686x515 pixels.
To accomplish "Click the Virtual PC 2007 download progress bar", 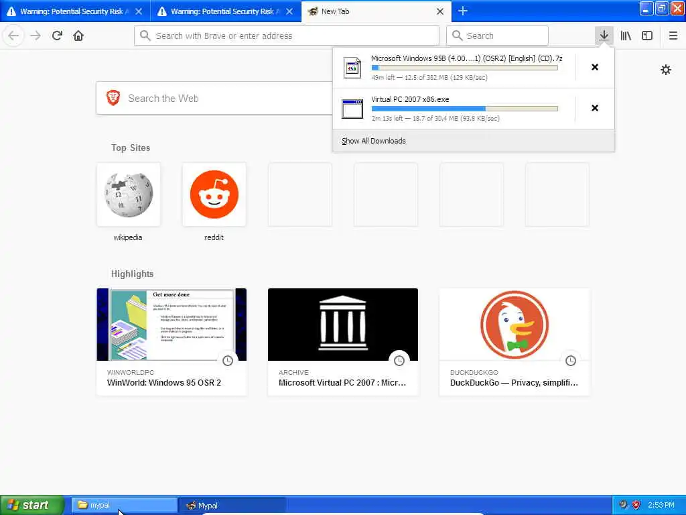I will pos(465,109).
